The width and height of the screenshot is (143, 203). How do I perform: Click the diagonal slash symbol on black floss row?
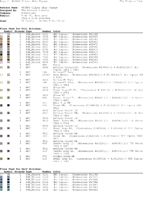coord(8,55)
